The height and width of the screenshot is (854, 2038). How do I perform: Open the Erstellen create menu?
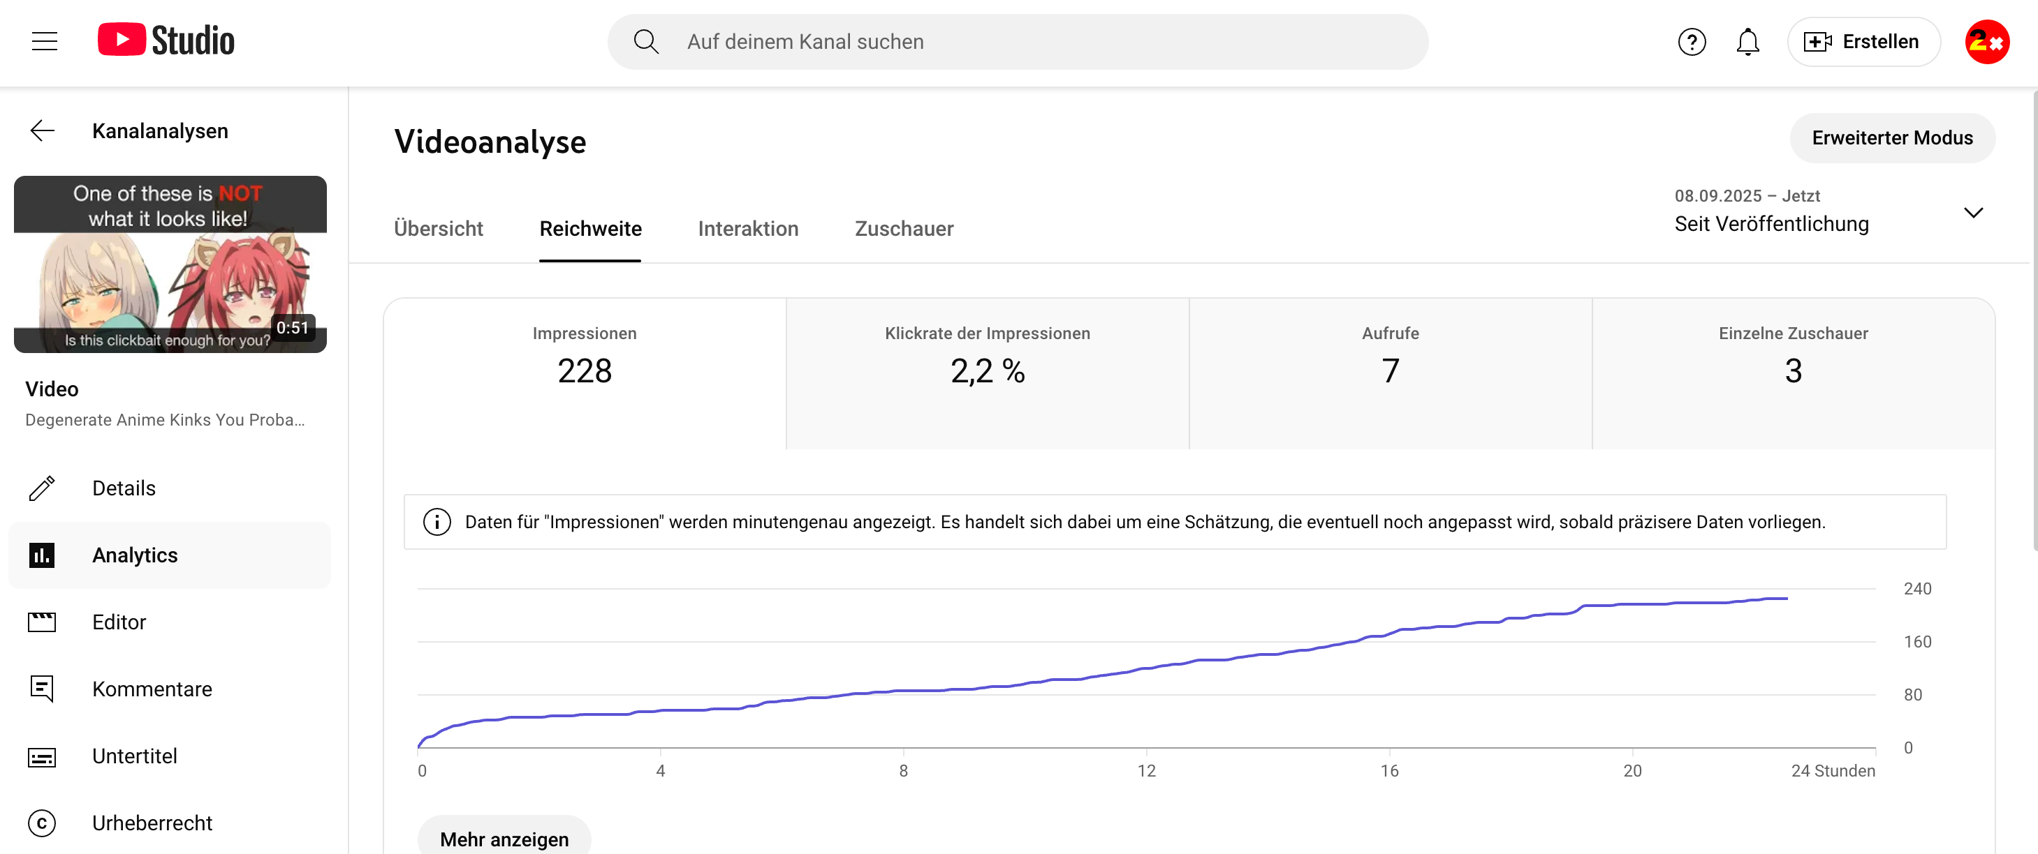[1863, 42]
